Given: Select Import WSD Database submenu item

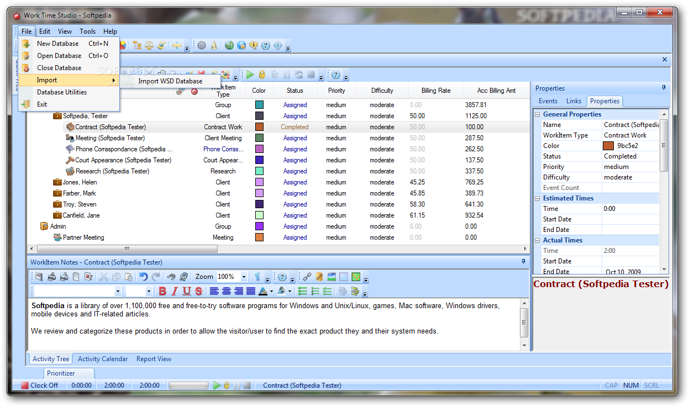Looking at the screenshot, I should pyautogui.click(x=170, y=81).
